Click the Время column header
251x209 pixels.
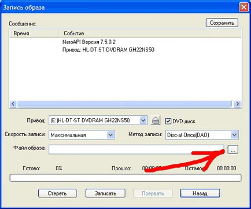pyautogui.click(x=34, y=34)
